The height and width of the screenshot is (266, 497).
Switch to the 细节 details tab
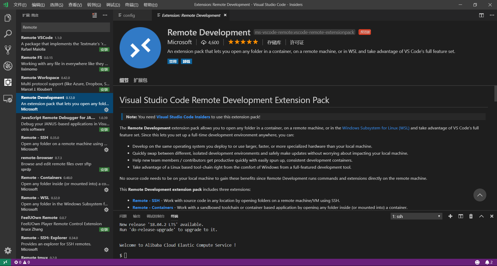point(124,80)
